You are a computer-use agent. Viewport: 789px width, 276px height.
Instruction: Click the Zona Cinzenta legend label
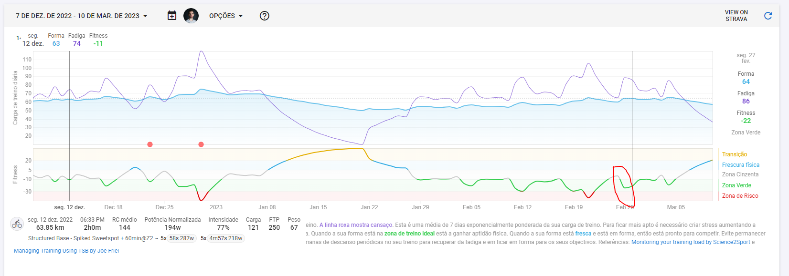click(x=740, y=174)
